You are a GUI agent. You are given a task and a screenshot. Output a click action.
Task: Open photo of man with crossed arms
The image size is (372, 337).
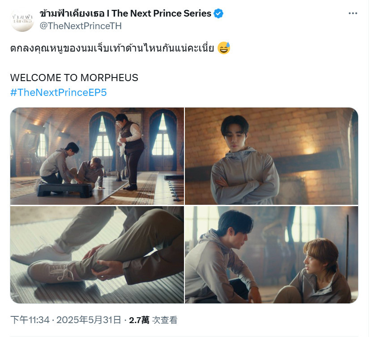[271, 156]
